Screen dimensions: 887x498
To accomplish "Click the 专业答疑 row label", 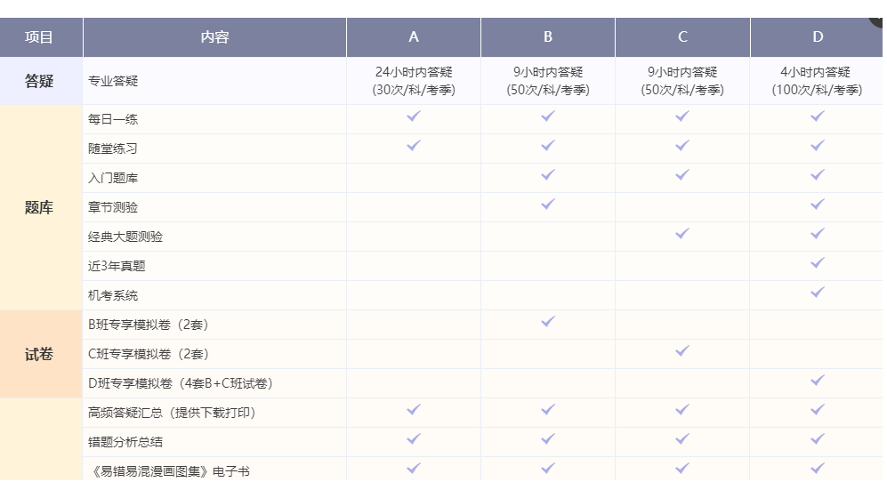I will click(113, 81).
